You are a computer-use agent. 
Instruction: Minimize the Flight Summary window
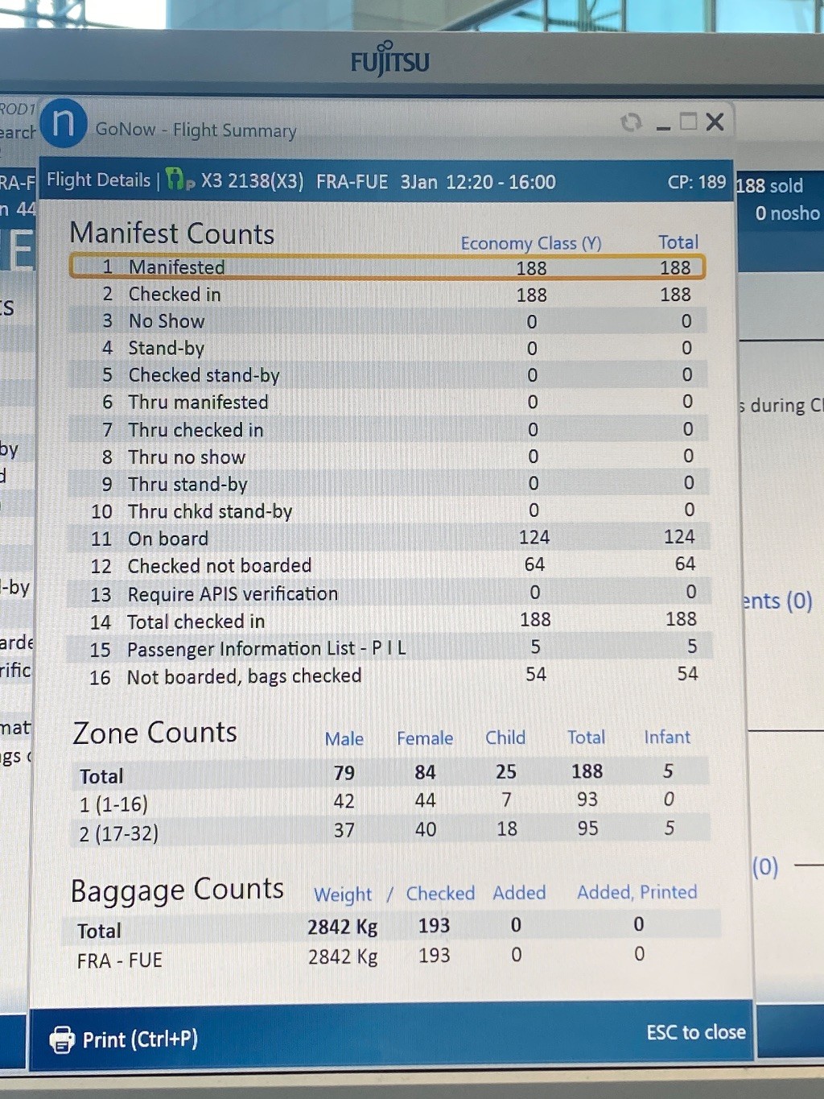[x=663, y=125]
